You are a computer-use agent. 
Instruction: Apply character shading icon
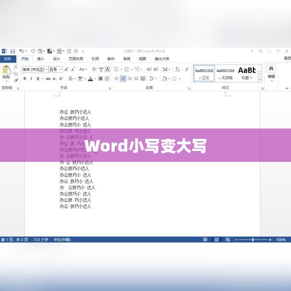pos(101,79)
